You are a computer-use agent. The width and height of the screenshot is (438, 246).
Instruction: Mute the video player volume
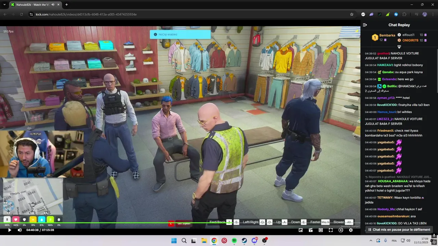20,230
